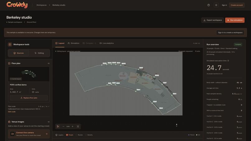Click the People remaining row
The width and height of the screenshot is (251, 141).
pos(224,100)
